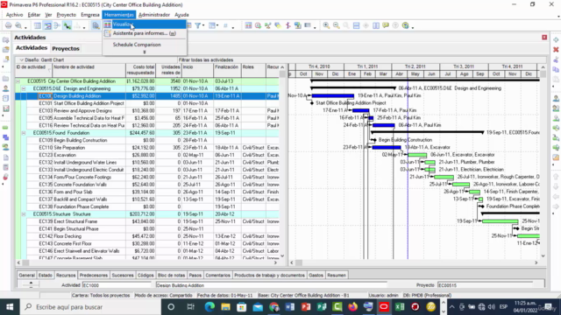Sort by Inicio column header

(x=197, y=70)
